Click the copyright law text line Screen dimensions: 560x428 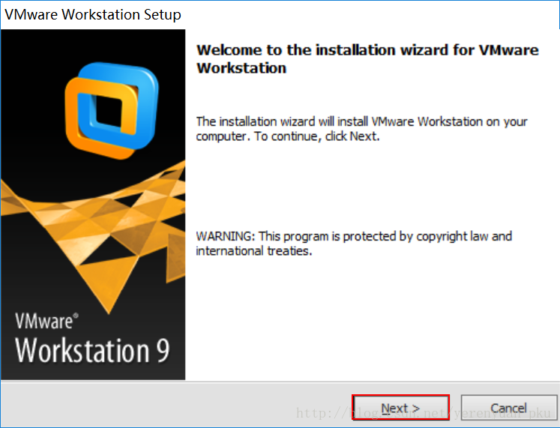pyautogui.click(x=427, y=236)
